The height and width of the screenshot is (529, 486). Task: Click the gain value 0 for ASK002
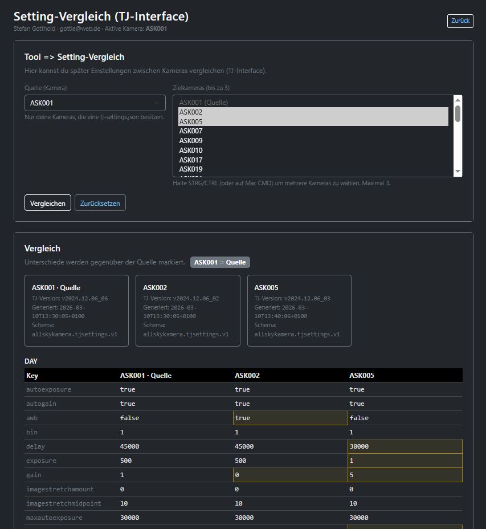click(291, 475)
